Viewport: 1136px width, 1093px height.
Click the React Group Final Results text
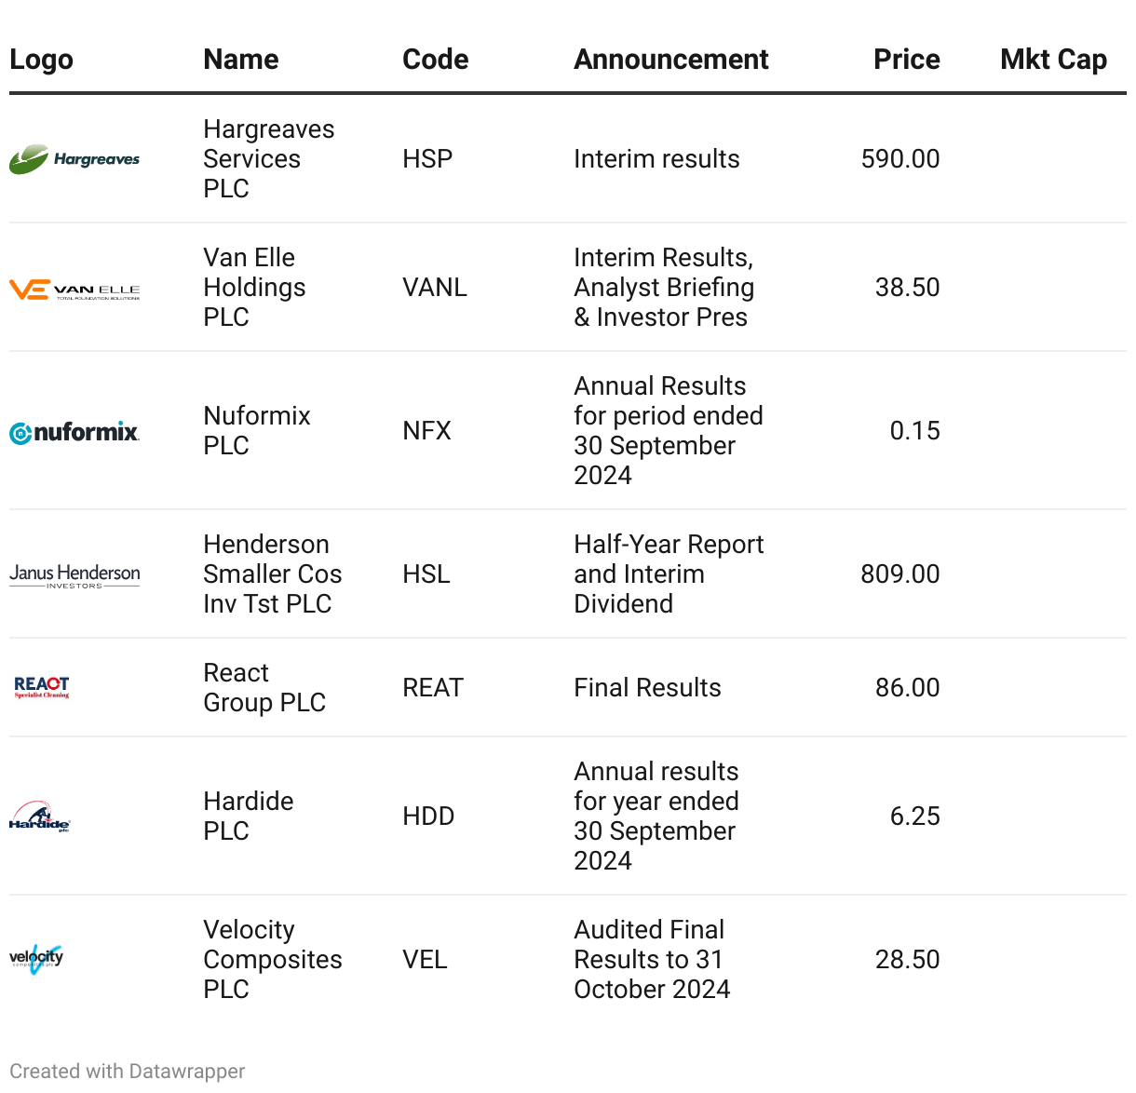[647, 688]
